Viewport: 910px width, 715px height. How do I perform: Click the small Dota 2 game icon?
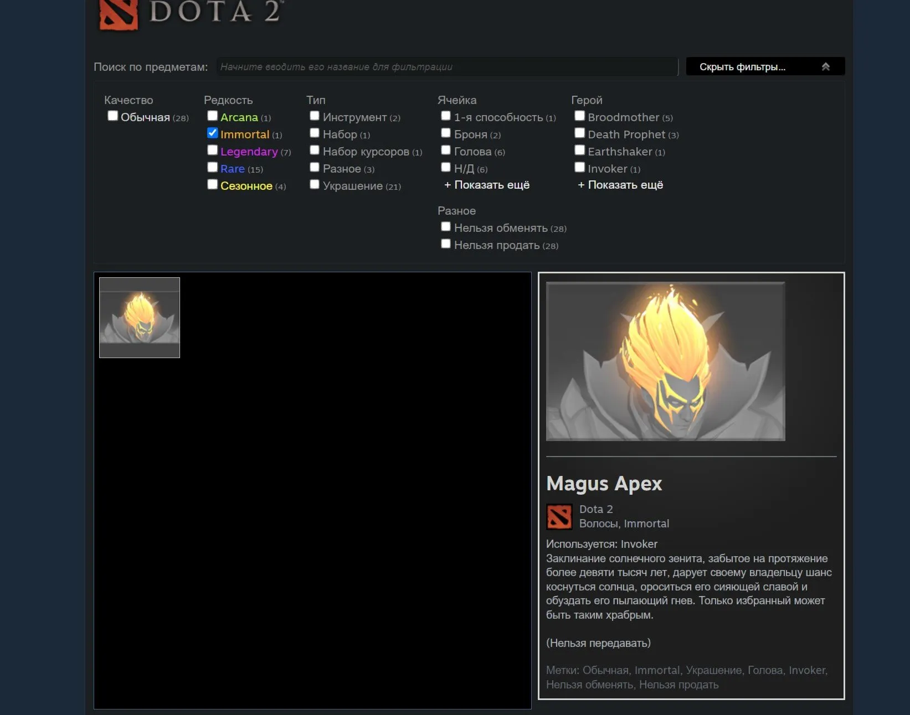point(559,517)
